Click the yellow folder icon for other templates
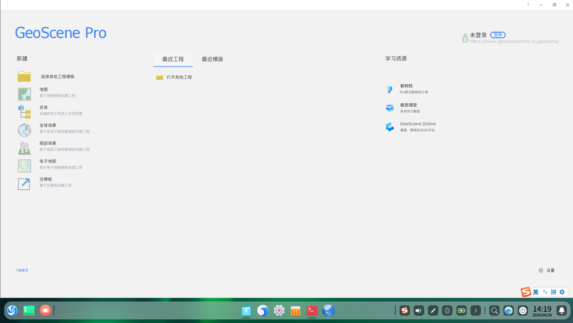573x323 pixels. pyautogui.click(x=24, y=77)
